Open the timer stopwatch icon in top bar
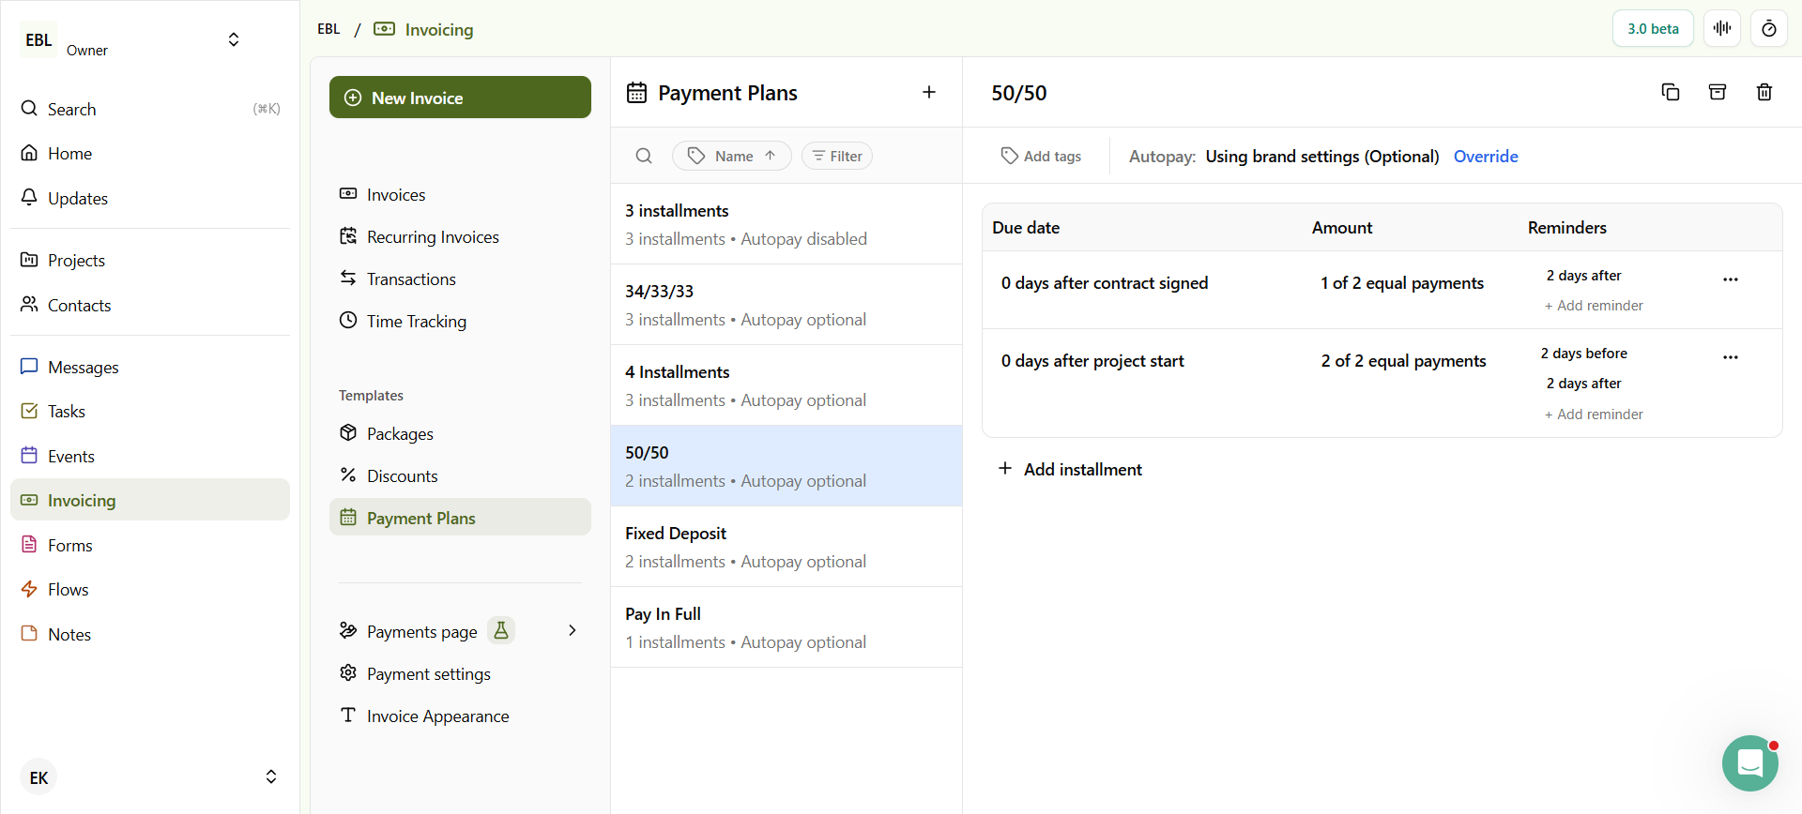This screenshot has width=1802, height=814. [x=1769, y=28]
